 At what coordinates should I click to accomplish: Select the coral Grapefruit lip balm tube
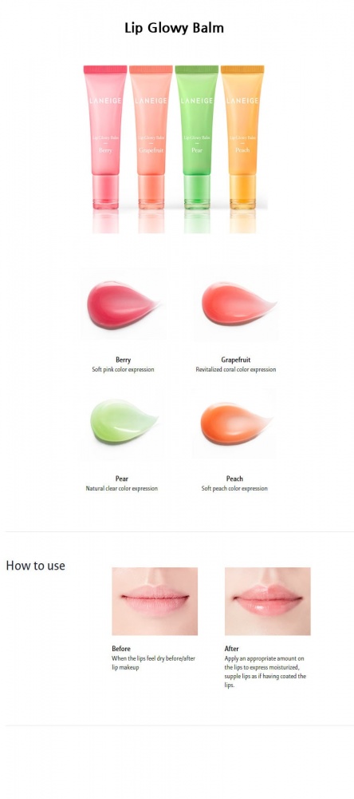(x=151, y=137)
